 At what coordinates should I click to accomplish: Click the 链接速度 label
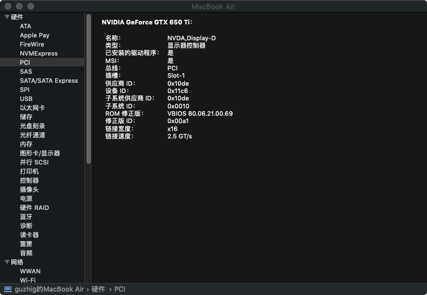click(119, 136)
